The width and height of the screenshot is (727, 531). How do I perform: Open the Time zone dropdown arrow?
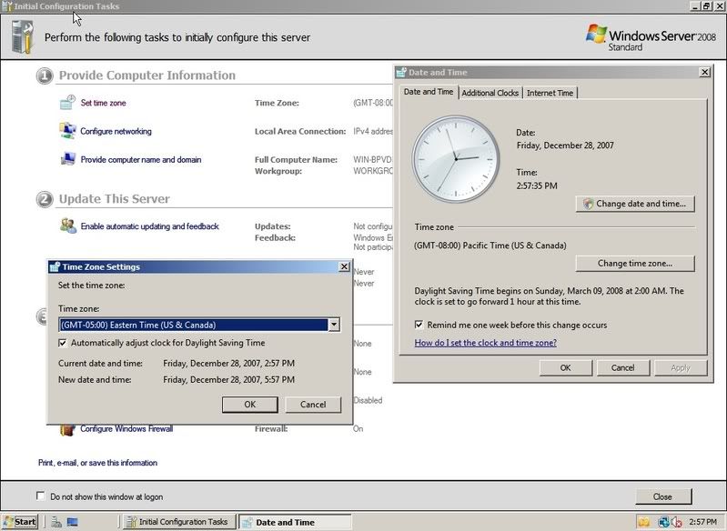click(x=334, y=325)
